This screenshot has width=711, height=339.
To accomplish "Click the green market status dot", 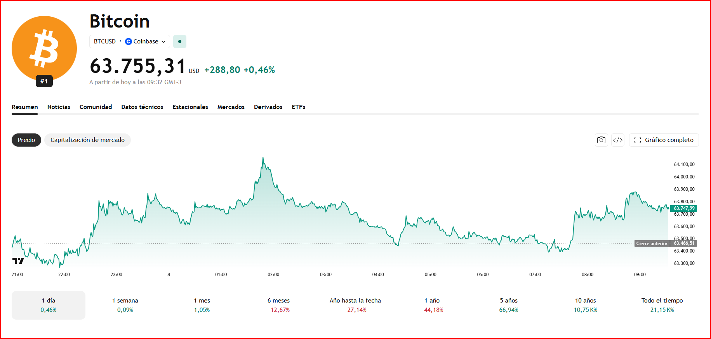I will [180, 42].
